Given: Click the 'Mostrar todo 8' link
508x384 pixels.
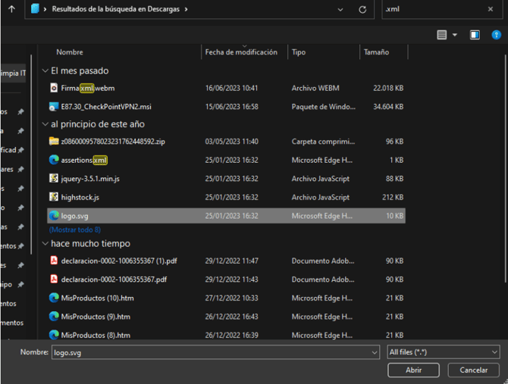Looking at the screenshot, I should point(75,229).
